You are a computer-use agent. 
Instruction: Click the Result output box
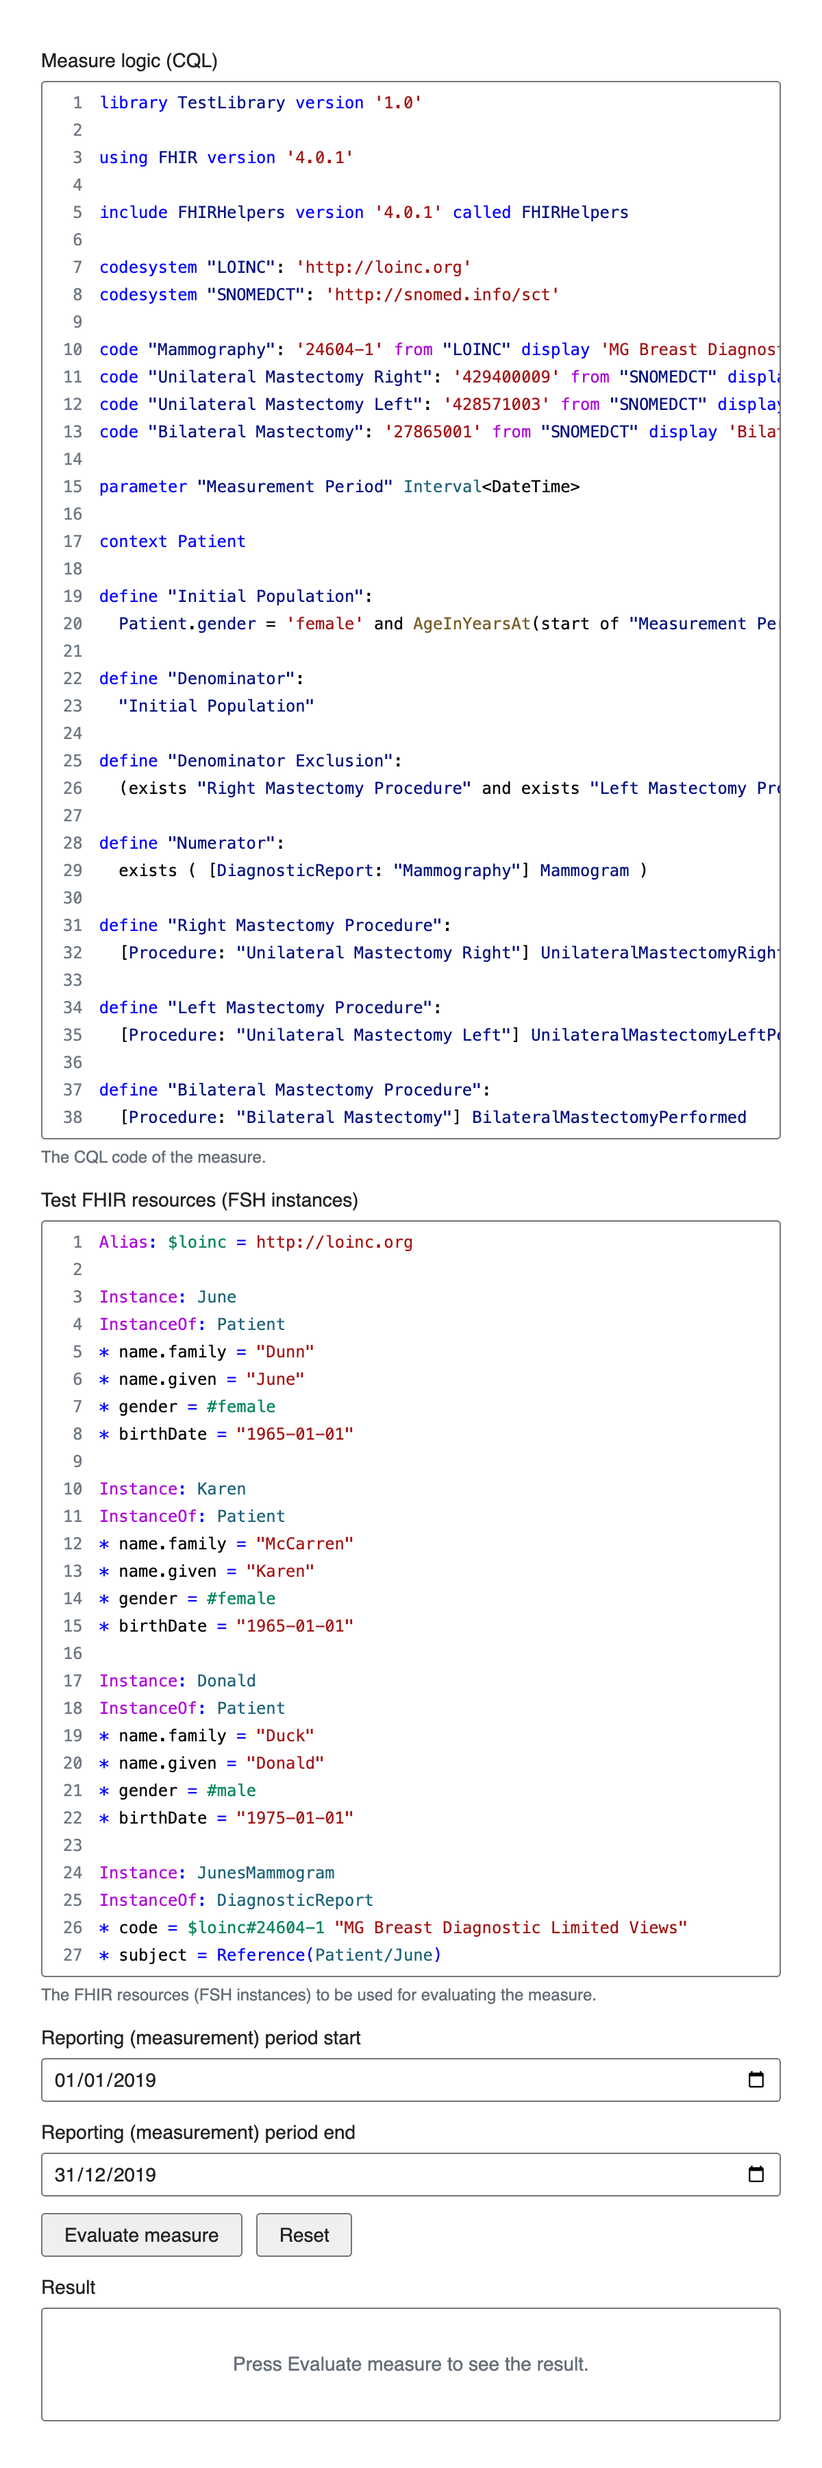pyautogui.click(x=410, y=2364)
